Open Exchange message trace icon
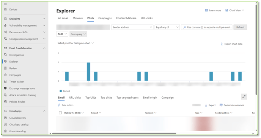Image resolution: width=261 pixels, height=138 pixels. [5, 88]
